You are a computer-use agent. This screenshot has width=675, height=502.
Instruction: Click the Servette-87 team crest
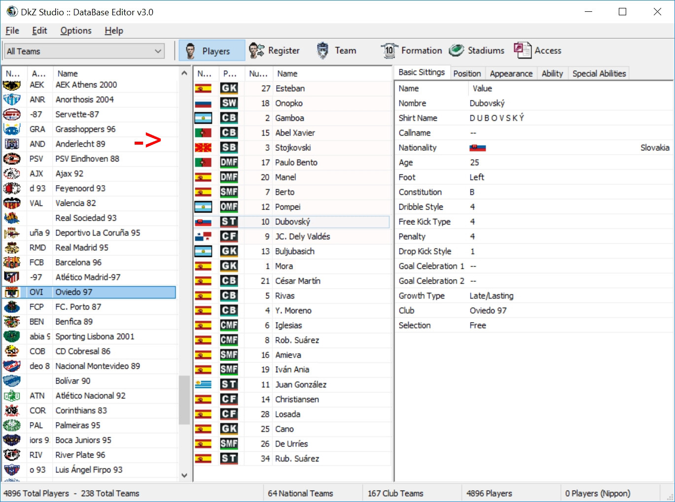pos(12,115)
